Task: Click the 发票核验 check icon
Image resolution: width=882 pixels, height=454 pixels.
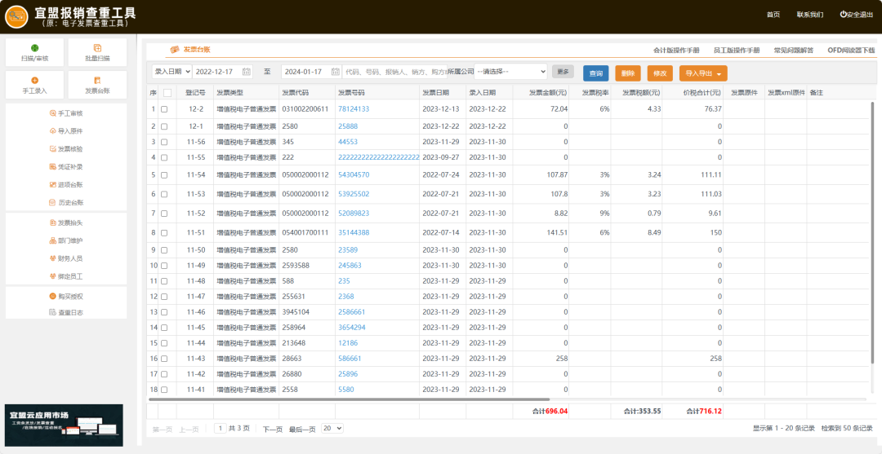Action: pos(53,149)
